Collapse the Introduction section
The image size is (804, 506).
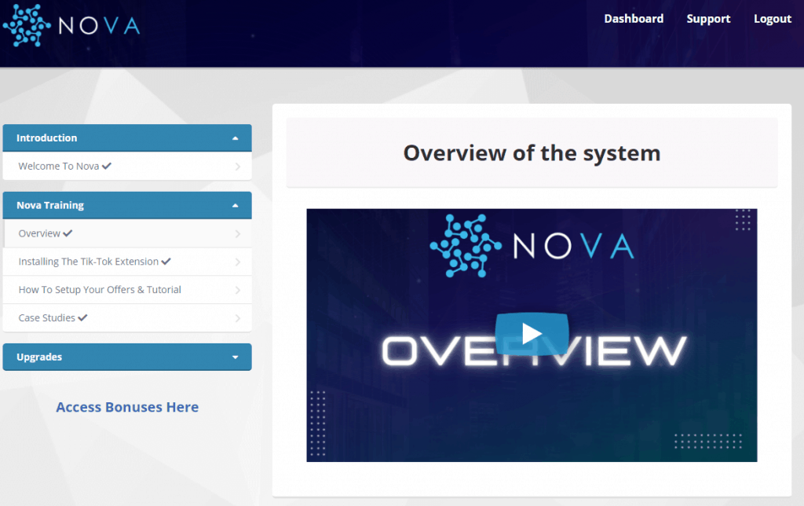235,138
